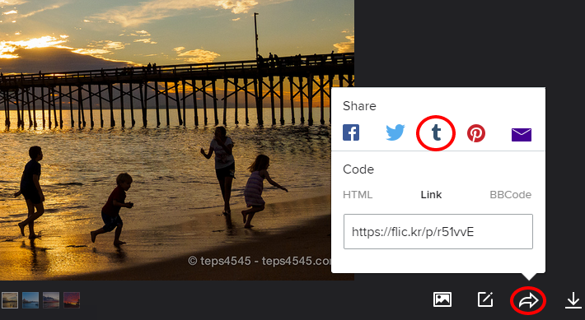Select the first highlighted golden beach thumbnail

(x=10, y=300)
